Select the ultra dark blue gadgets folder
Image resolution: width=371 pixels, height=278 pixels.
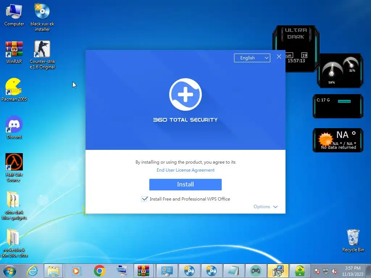pos(14,206)
